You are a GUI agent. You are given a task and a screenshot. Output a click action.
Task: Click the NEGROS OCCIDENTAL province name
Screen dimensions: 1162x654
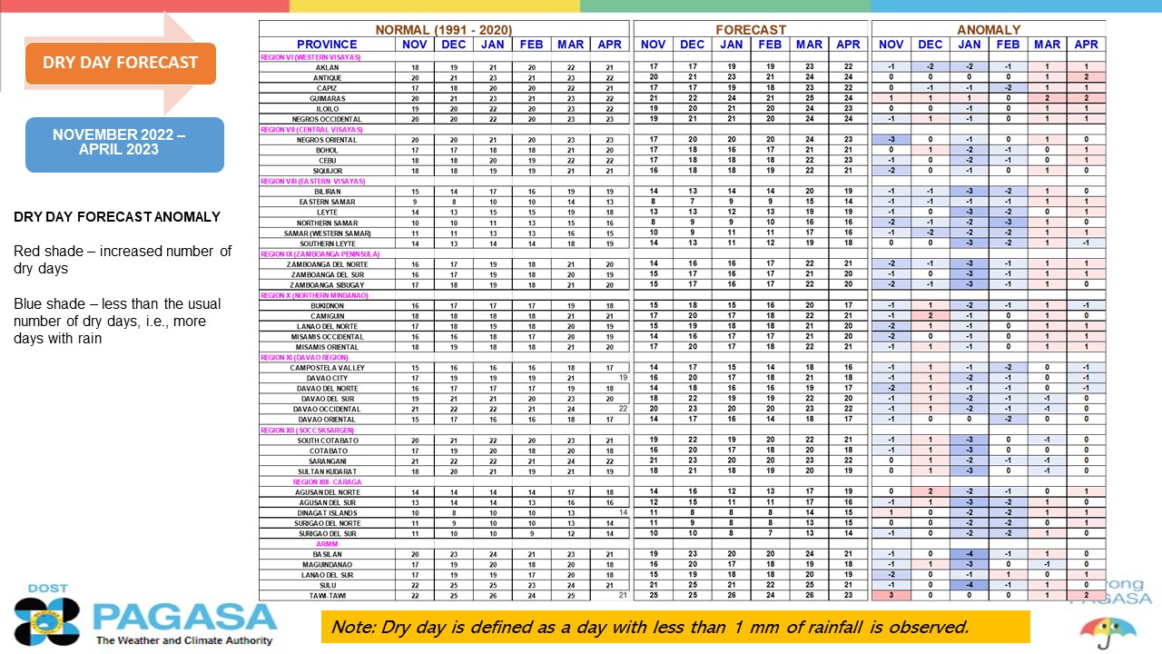tap(327, 119)
